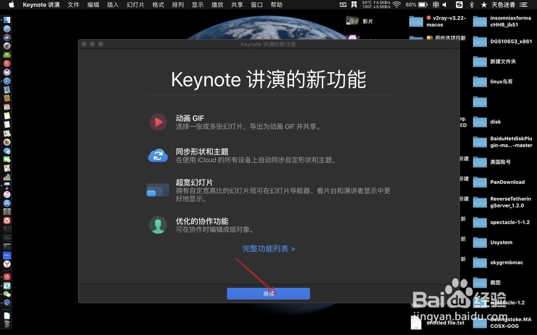Open the Trash in the Dock
This screenshot has height=335, width=537.
[x=7, y=324]
